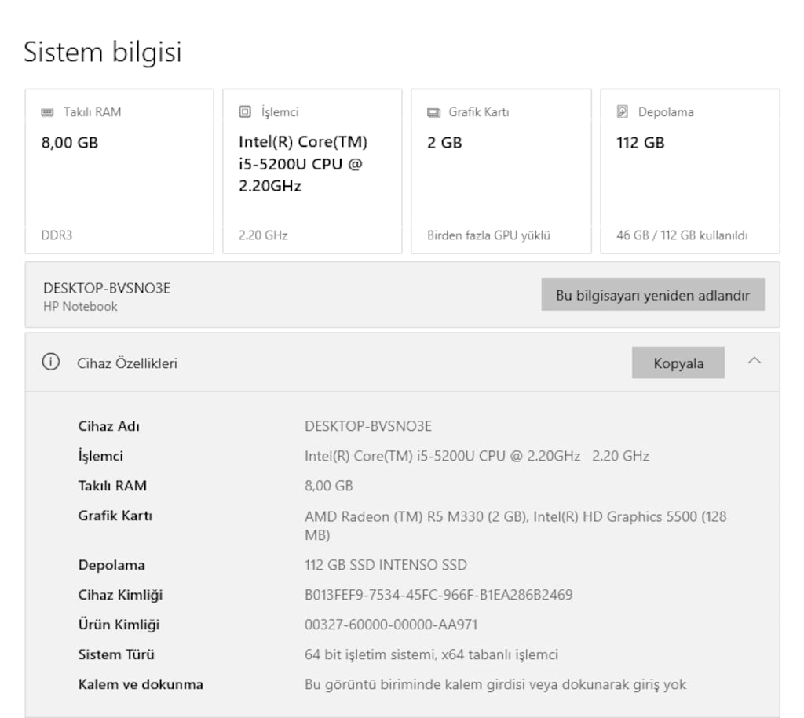The image size is (804, 718).
Task: Click the Cihaz Kimliği row label
Action: point(120,595)
